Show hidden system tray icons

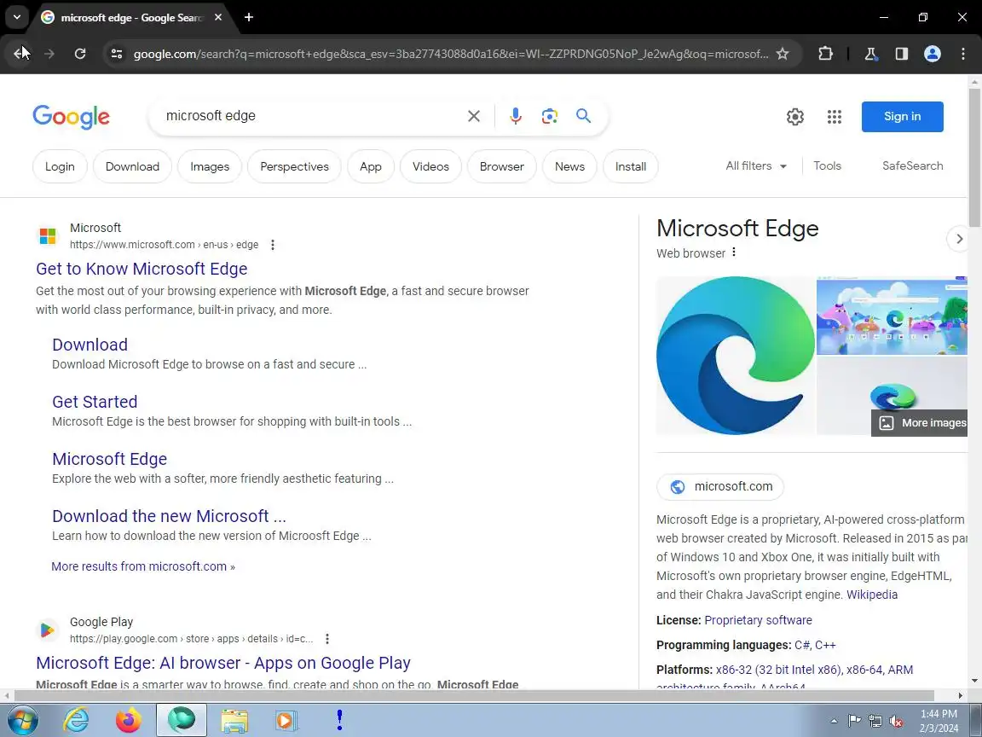pyautogui.click(x=834, y=721)
